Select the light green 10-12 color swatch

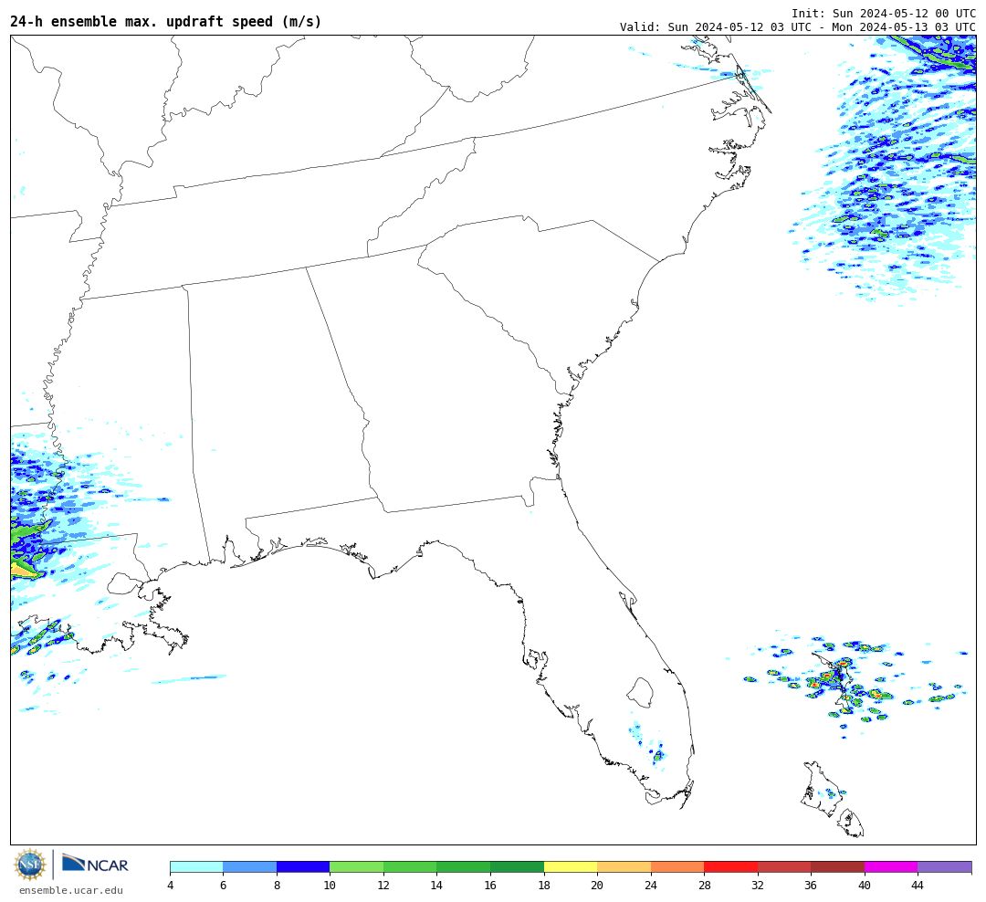pyautogui.click(x=357, y=866)
